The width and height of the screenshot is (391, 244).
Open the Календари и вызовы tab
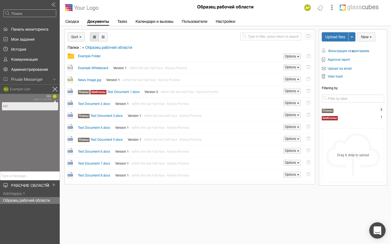pos(154,21)
